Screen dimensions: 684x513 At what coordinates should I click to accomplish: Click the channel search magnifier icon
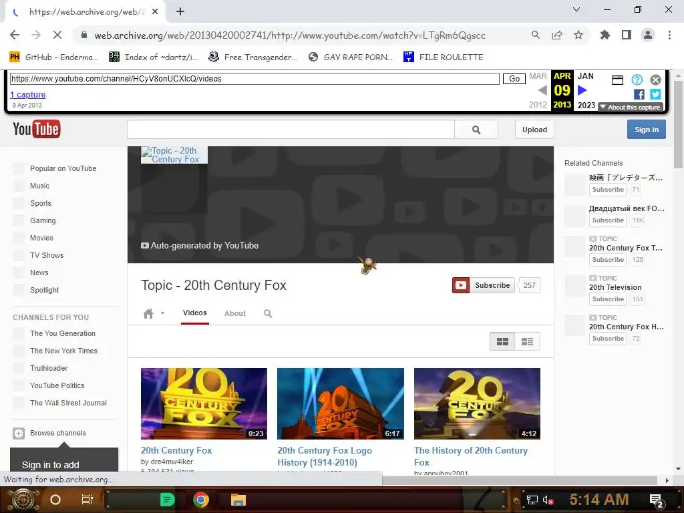pos(268,314)
